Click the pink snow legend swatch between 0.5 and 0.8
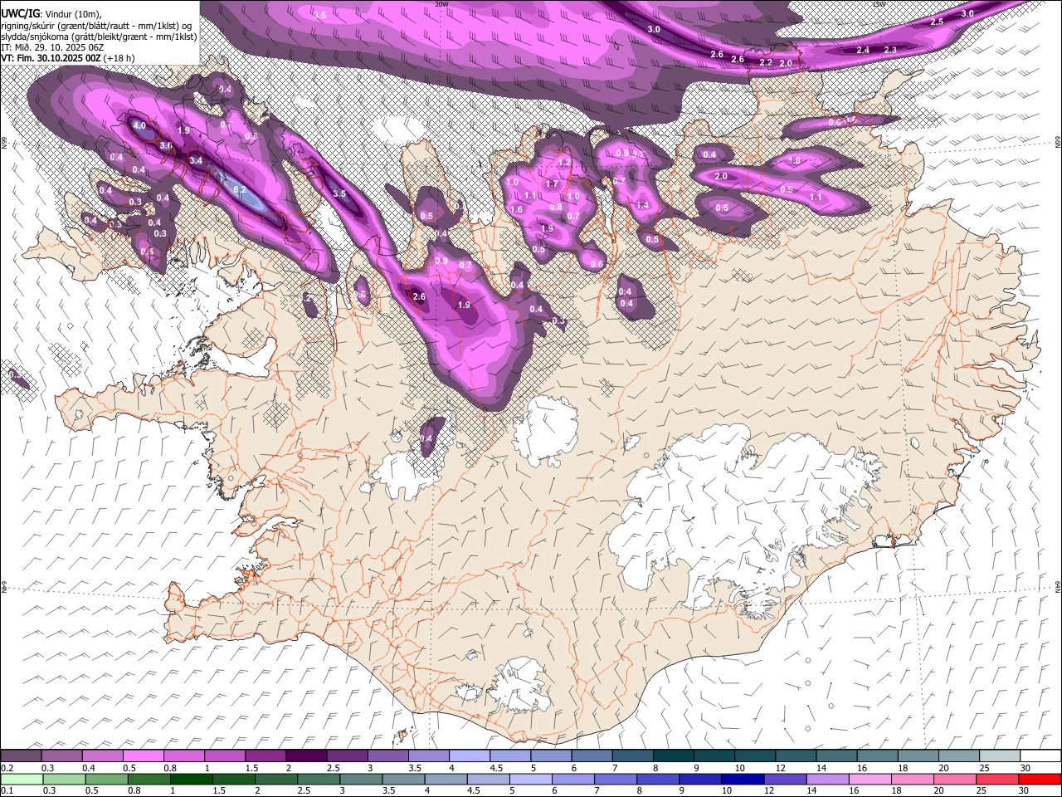1062x797 pixels. tap(144, 756)
